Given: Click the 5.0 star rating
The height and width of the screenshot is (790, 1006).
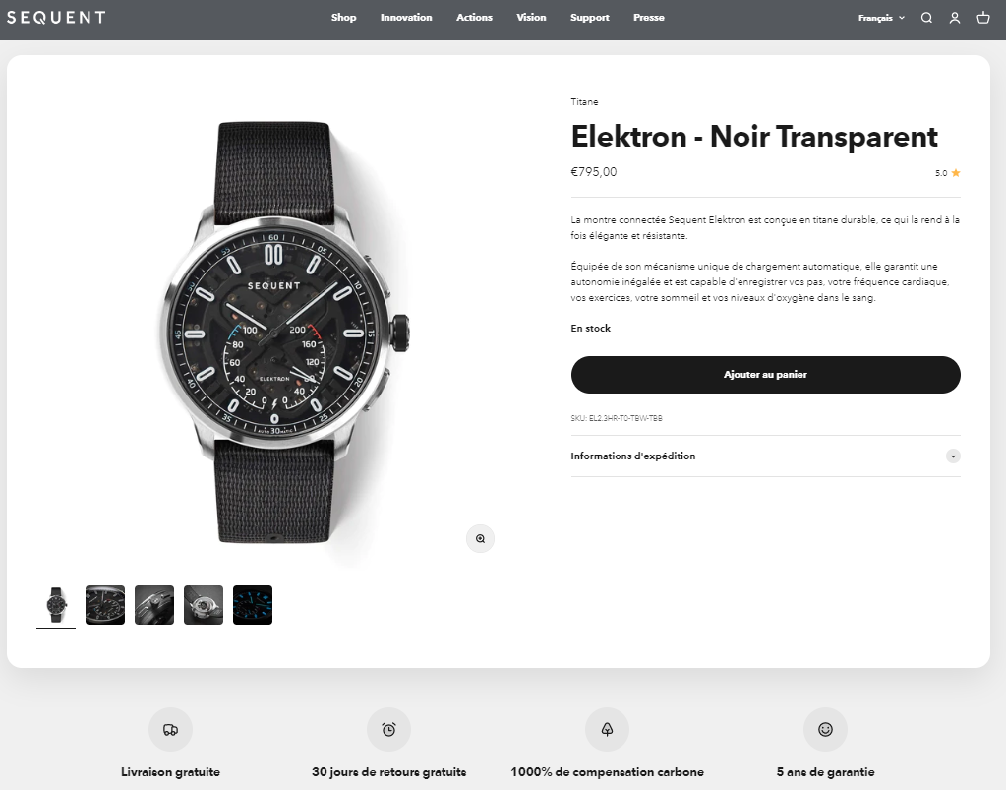Looking at the screenshot, I should tap(948, 172).
